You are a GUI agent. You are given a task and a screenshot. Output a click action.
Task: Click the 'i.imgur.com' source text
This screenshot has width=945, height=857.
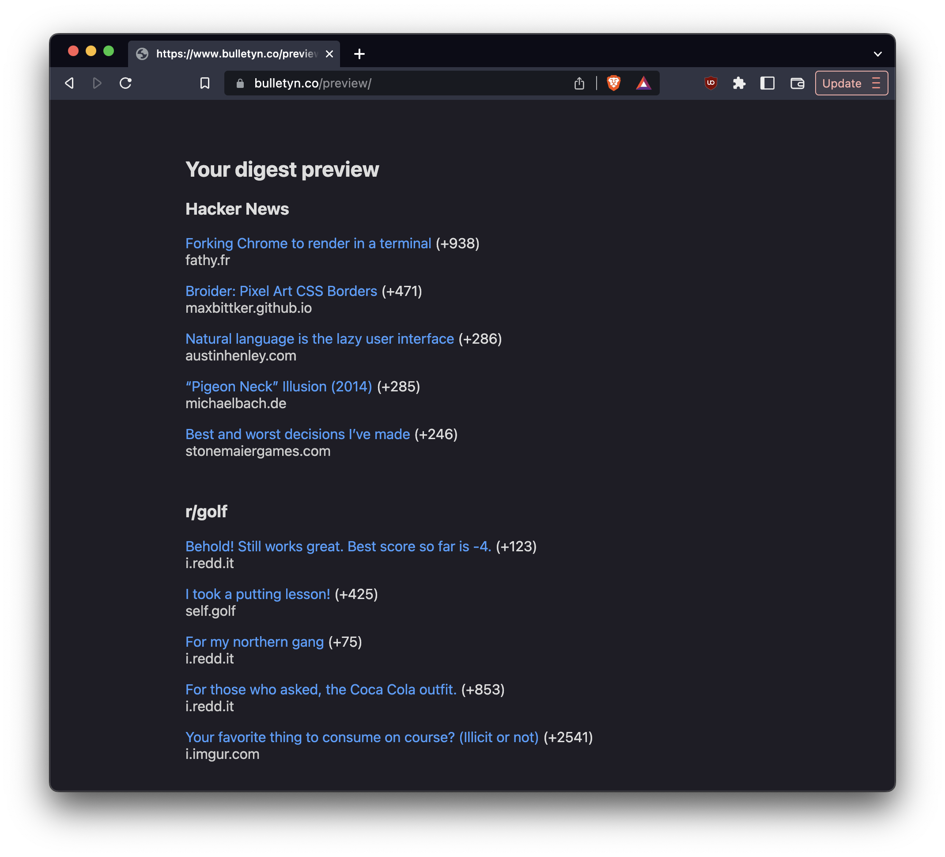(222, 755)
